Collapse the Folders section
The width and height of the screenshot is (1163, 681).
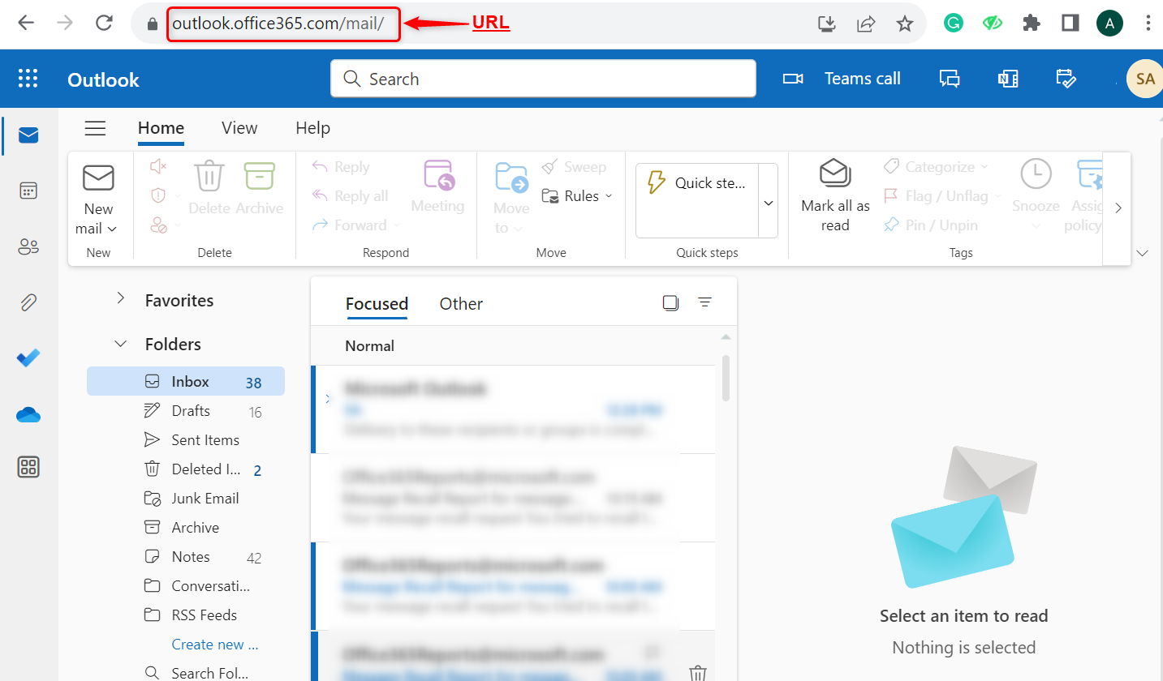121,344
